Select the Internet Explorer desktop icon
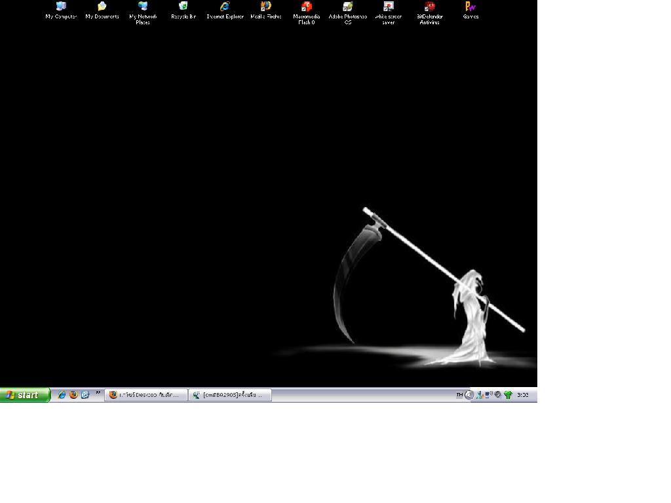This screenshot has width=671, height=503. [x=225, y=10]
